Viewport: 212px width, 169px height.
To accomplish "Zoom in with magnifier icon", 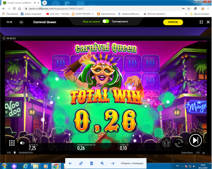I will point(102,163).
